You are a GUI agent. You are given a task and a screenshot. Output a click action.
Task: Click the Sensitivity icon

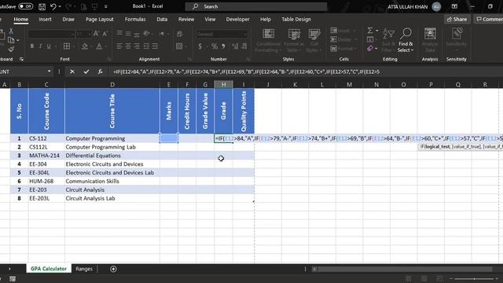[456, 34]
